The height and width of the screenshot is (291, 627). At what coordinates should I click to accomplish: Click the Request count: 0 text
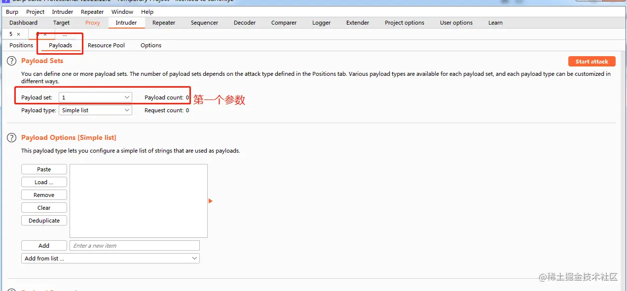pos(167,110)
